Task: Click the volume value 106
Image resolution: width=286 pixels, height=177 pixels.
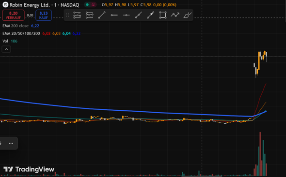Action: tap(14, 41)
